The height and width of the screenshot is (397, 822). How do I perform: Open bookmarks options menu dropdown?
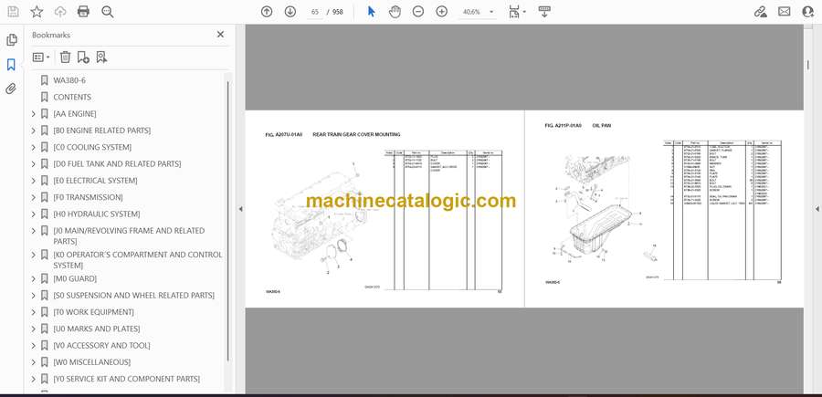(x=41, y=57)
